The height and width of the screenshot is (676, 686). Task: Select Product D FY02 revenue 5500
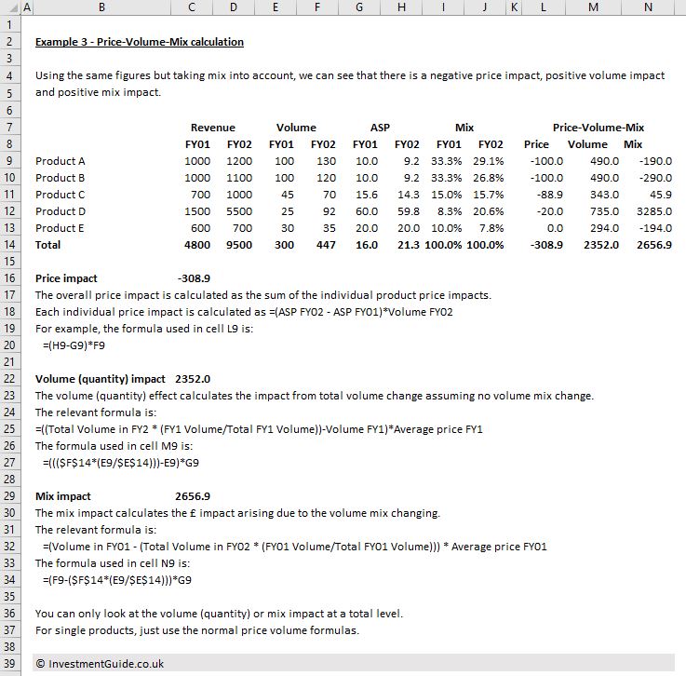tap(239, 211)
